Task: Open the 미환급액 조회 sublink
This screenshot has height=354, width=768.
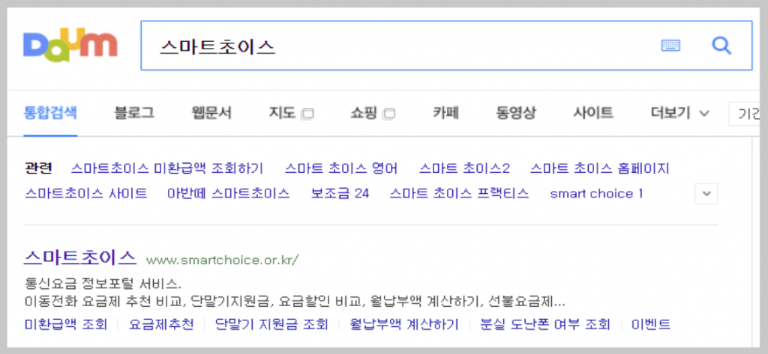Action: coord(66,324)
